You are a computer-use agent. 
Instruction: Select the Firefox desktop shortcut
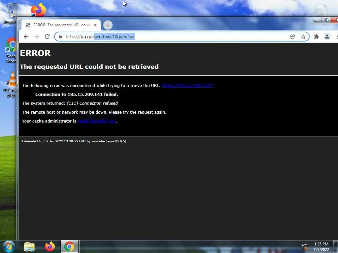[38, 10]
